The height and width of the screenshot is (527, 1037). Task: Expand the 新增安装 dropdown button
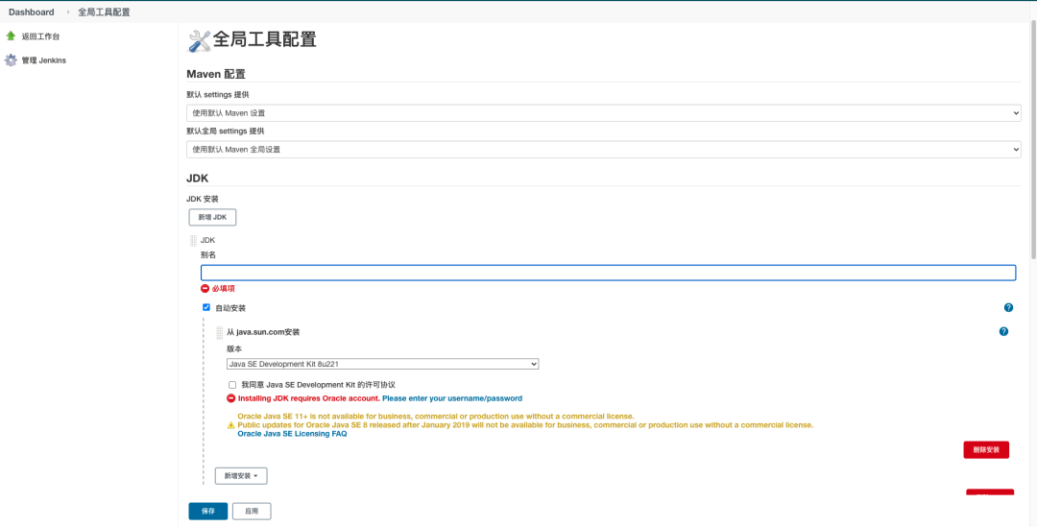[x=241, y=475]
